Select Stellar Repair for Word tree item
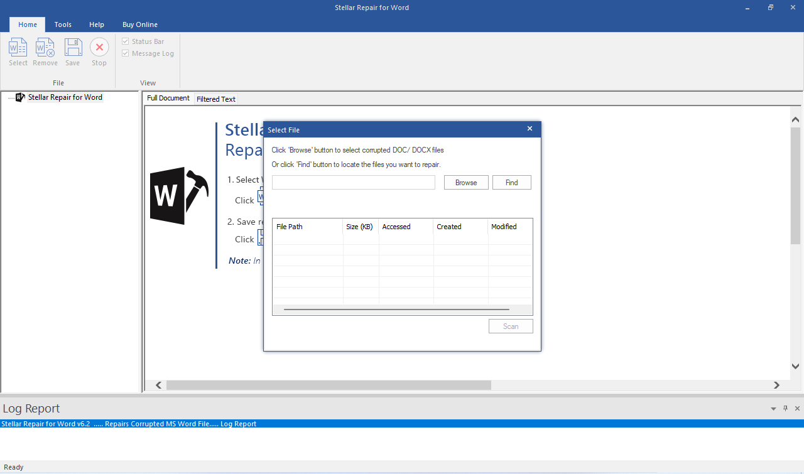This screenshot has width=804, height=474. pos(65,97)
